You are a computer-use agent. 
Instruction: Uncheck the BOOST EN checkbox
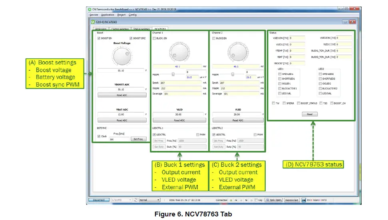click(x=99, y=38)
